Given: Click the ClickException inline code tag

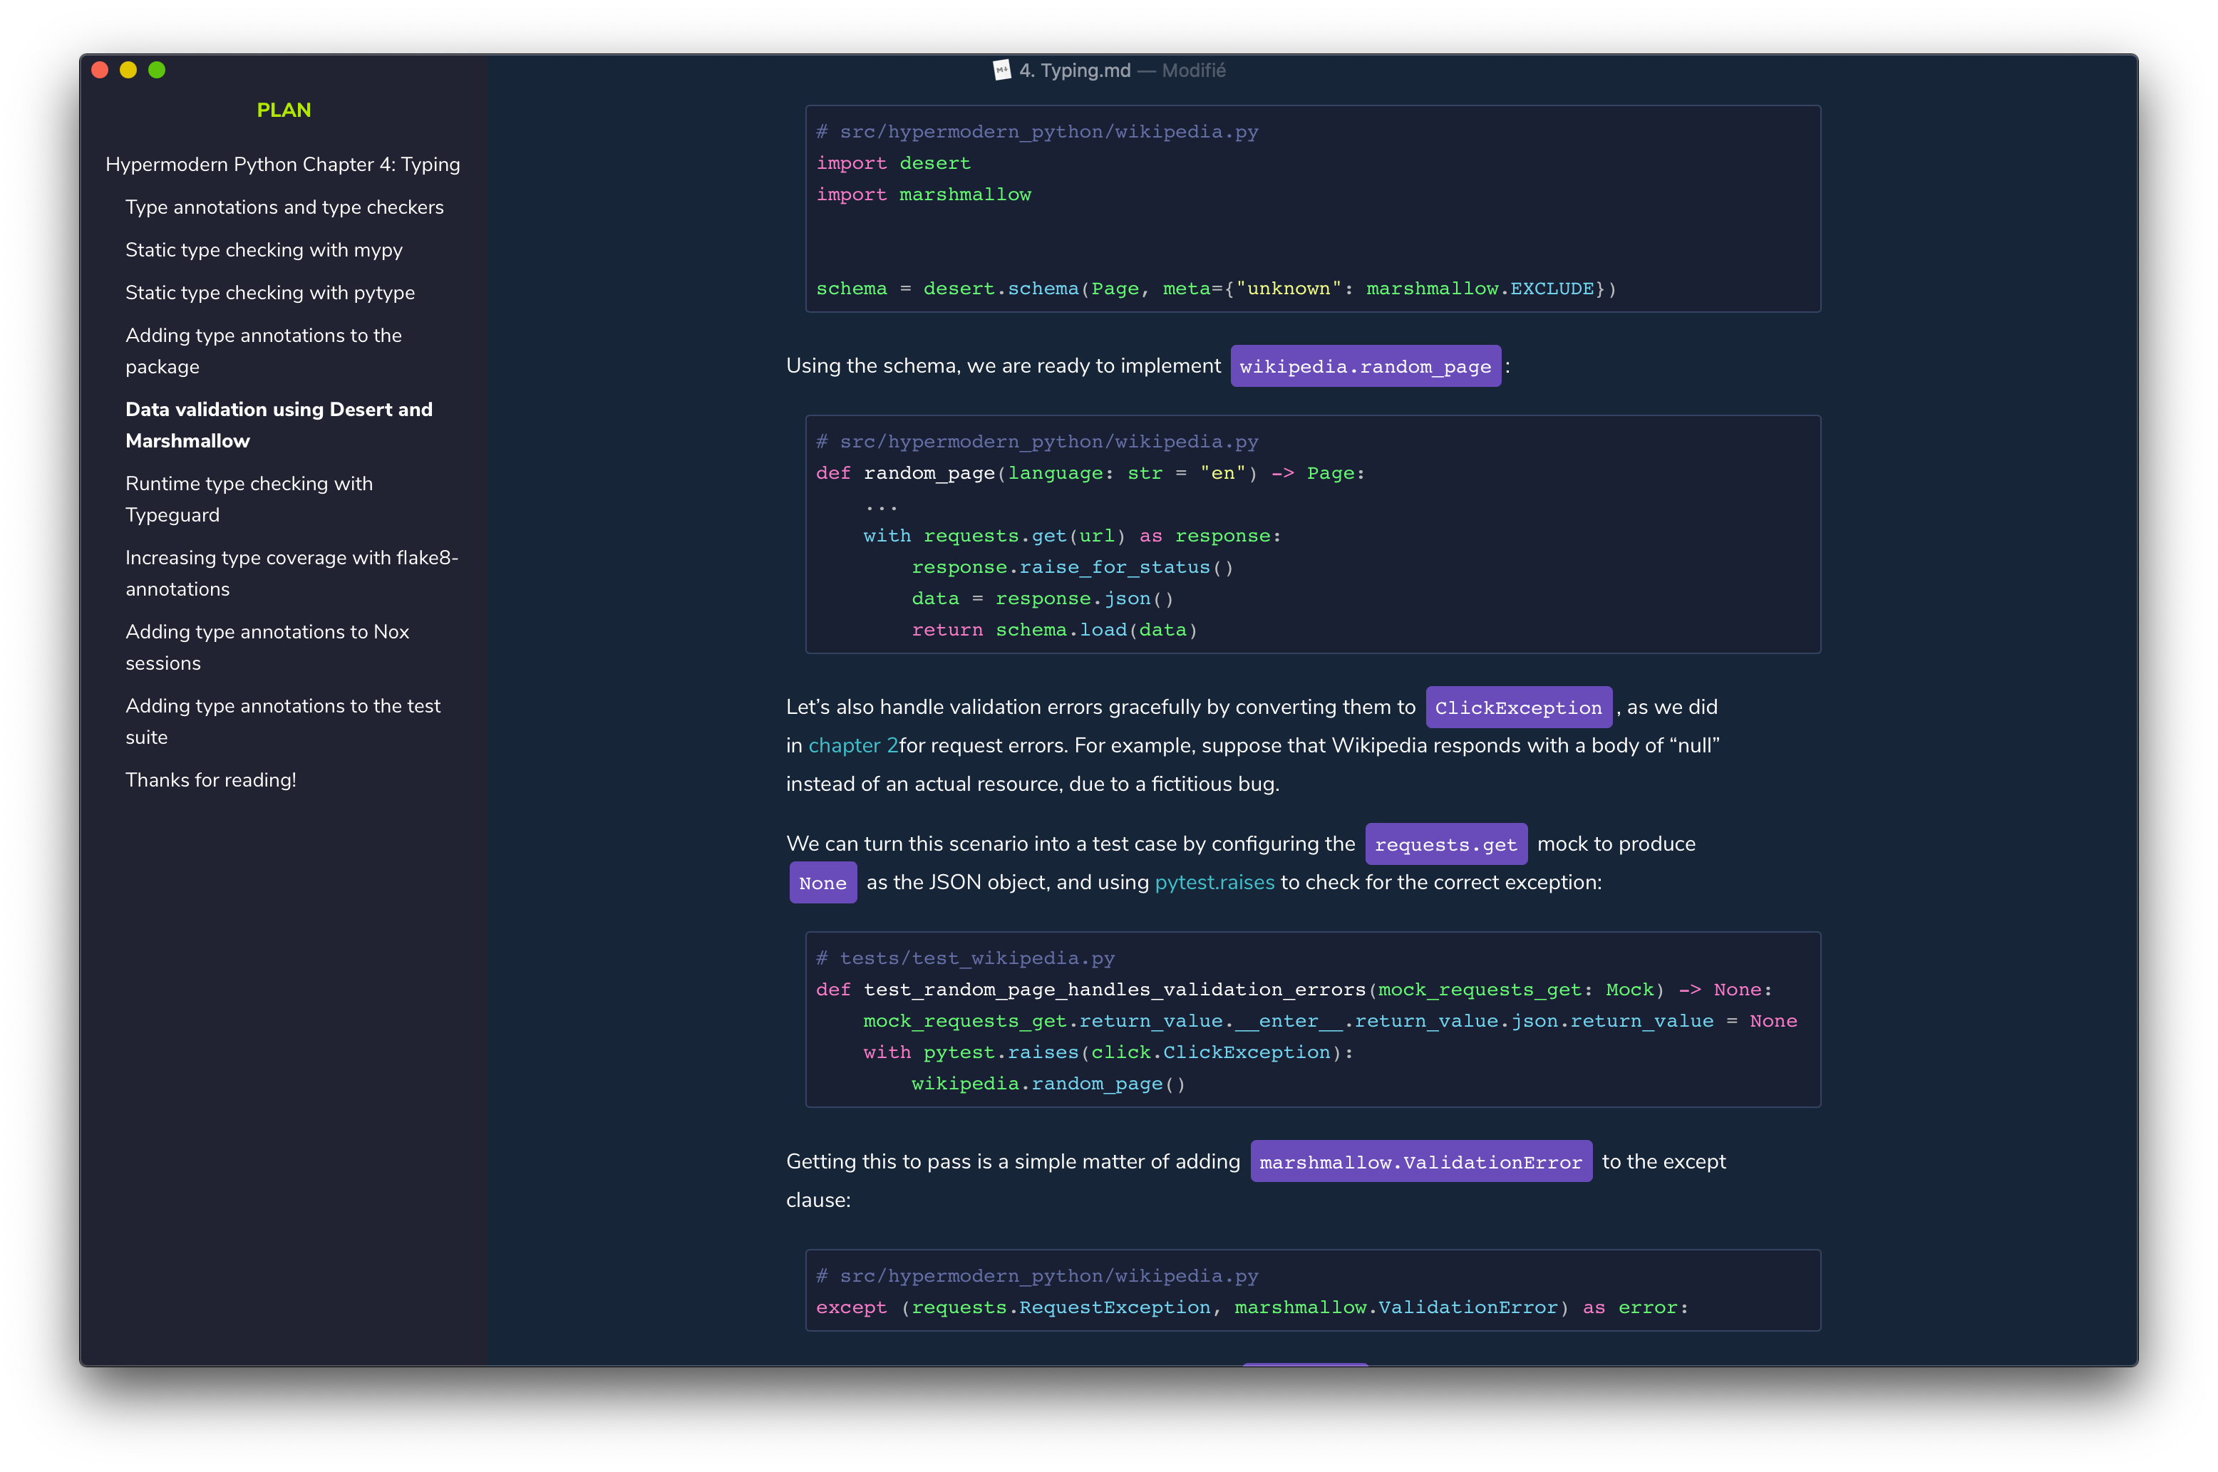Looking at the screenshot, I should pos(1517,708).
